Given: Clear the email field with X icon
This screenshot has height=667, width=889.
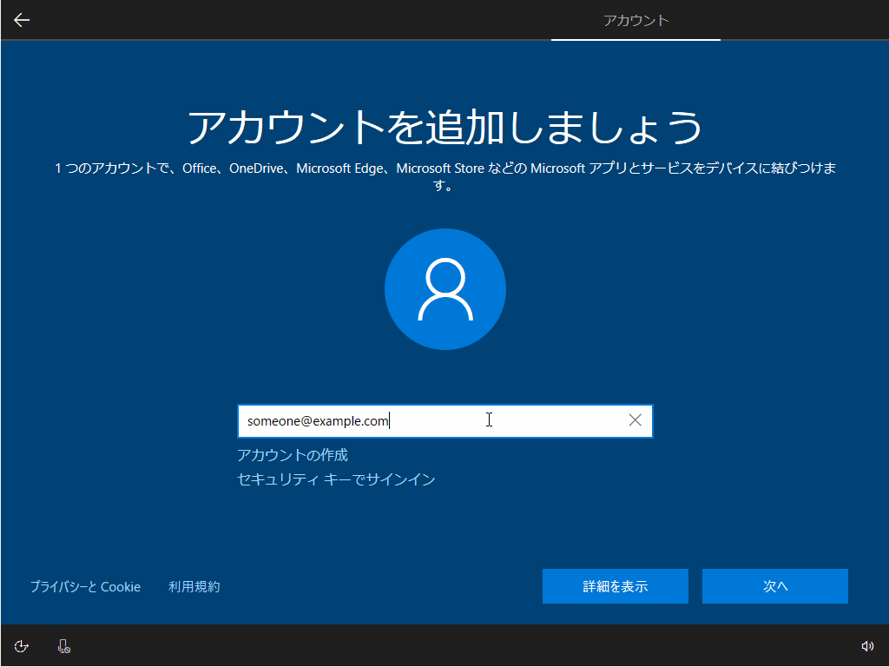Looking at the screenshot, I should [635, 420].
